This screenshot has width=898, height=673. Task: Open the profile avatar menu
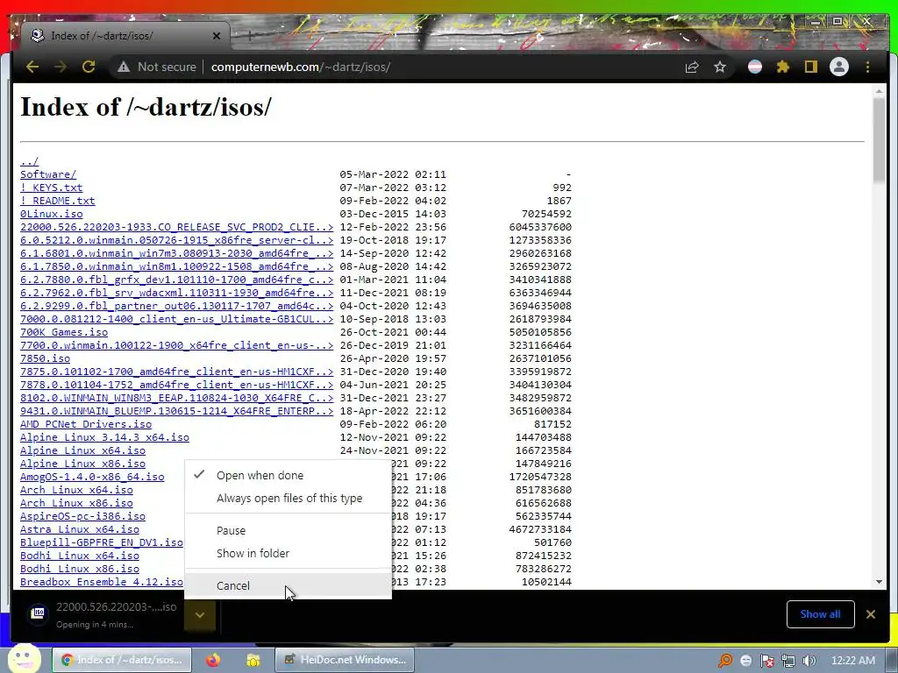(x=839, y=67)
